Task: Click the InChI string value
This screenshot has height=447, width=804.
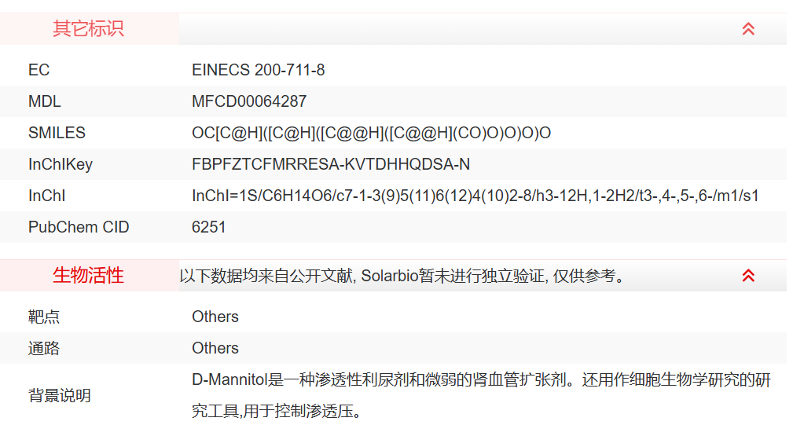Action: click(x=475, y=196)
